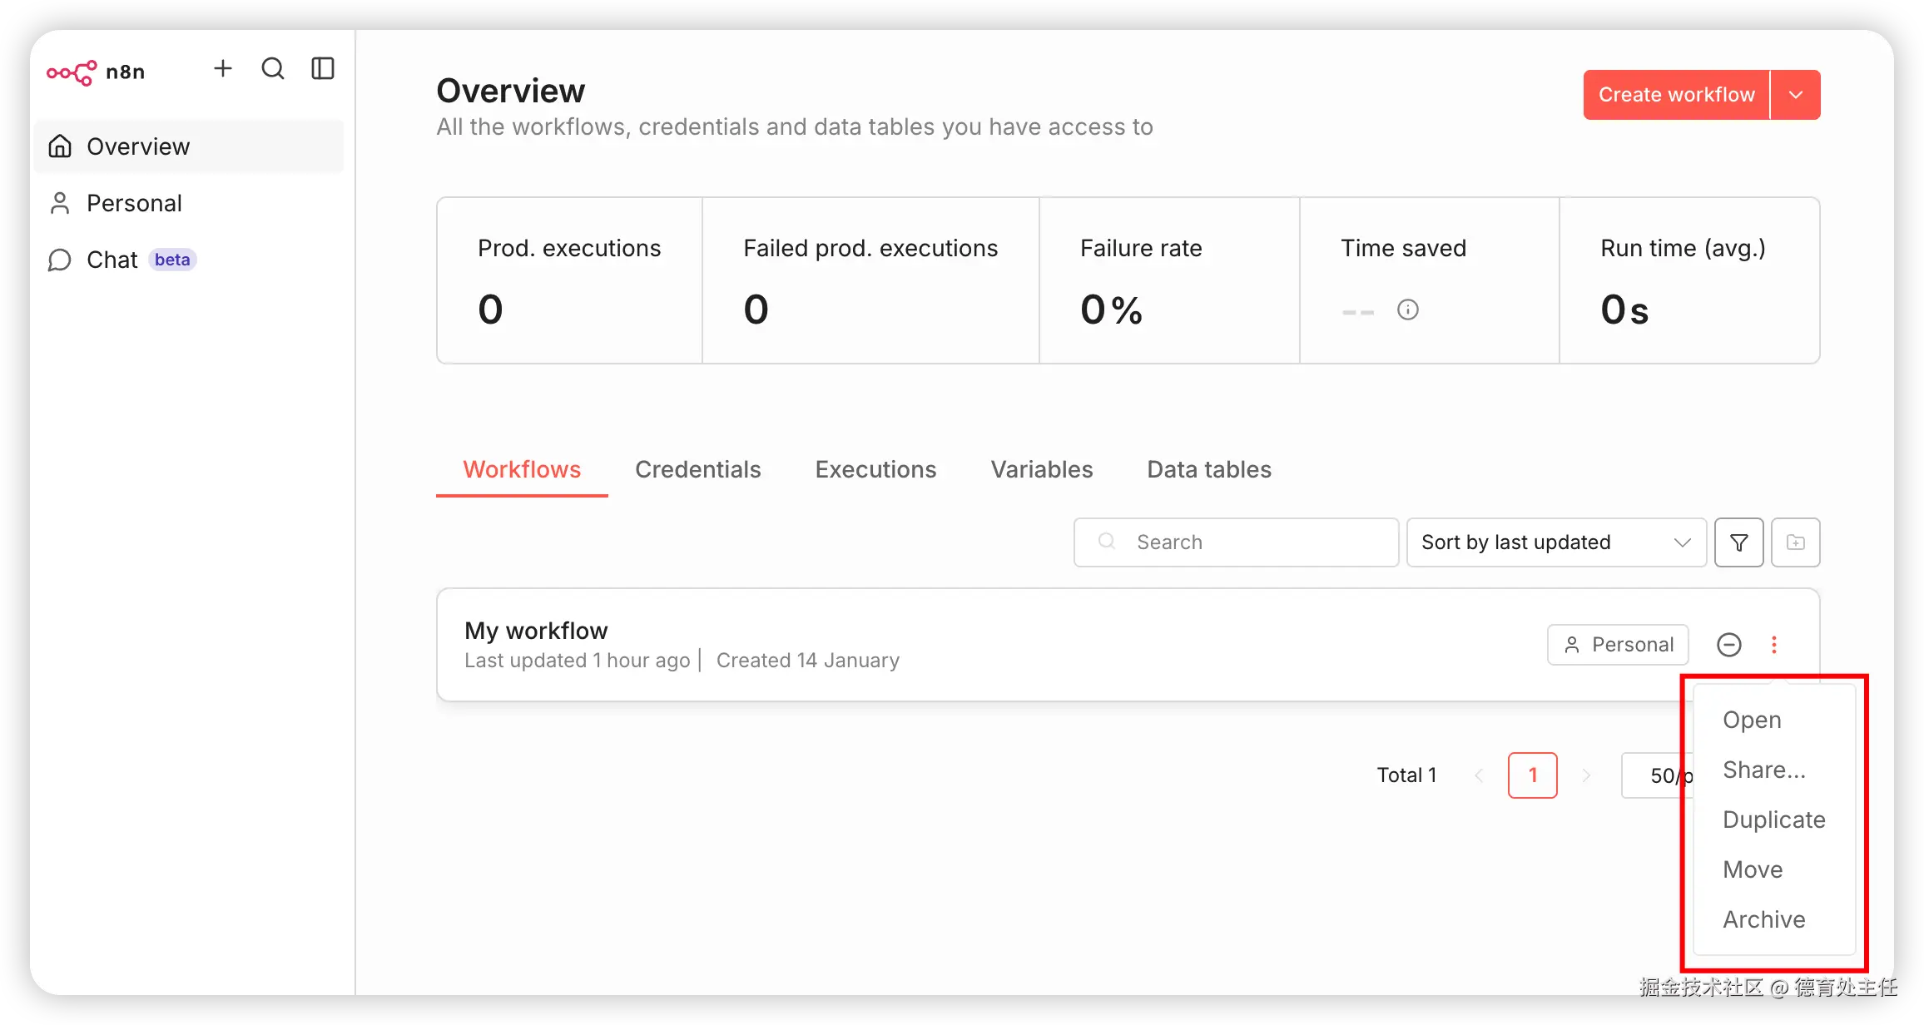Switch to the Credentials tab
The image size is (1924, 1025).
coord(697,470)
